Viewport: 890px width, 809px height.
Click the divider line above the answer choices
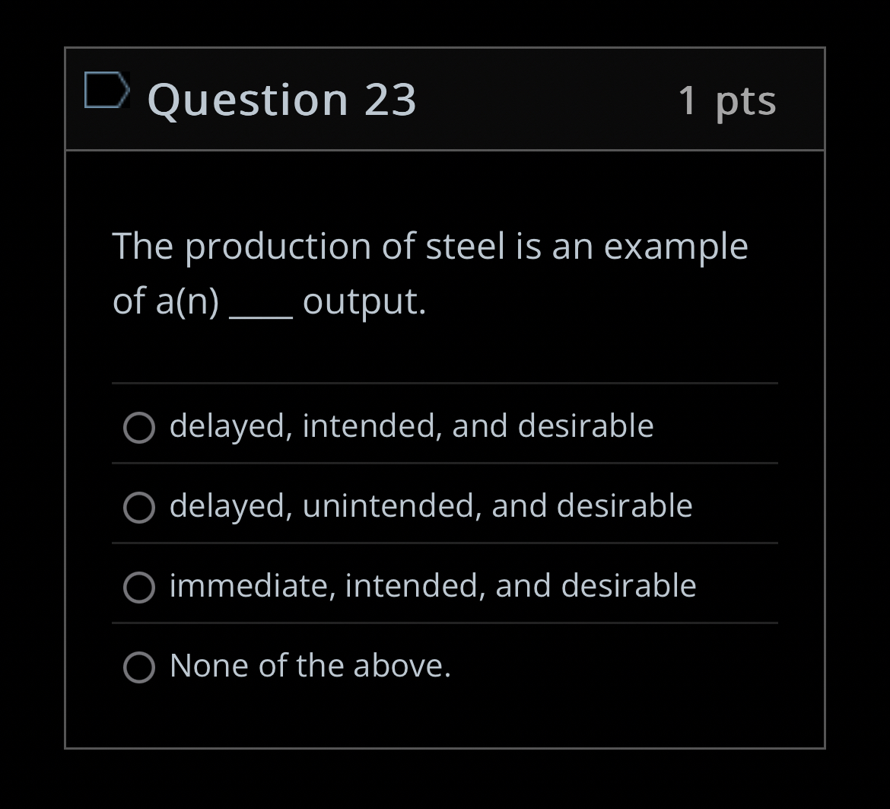[445, 384]
